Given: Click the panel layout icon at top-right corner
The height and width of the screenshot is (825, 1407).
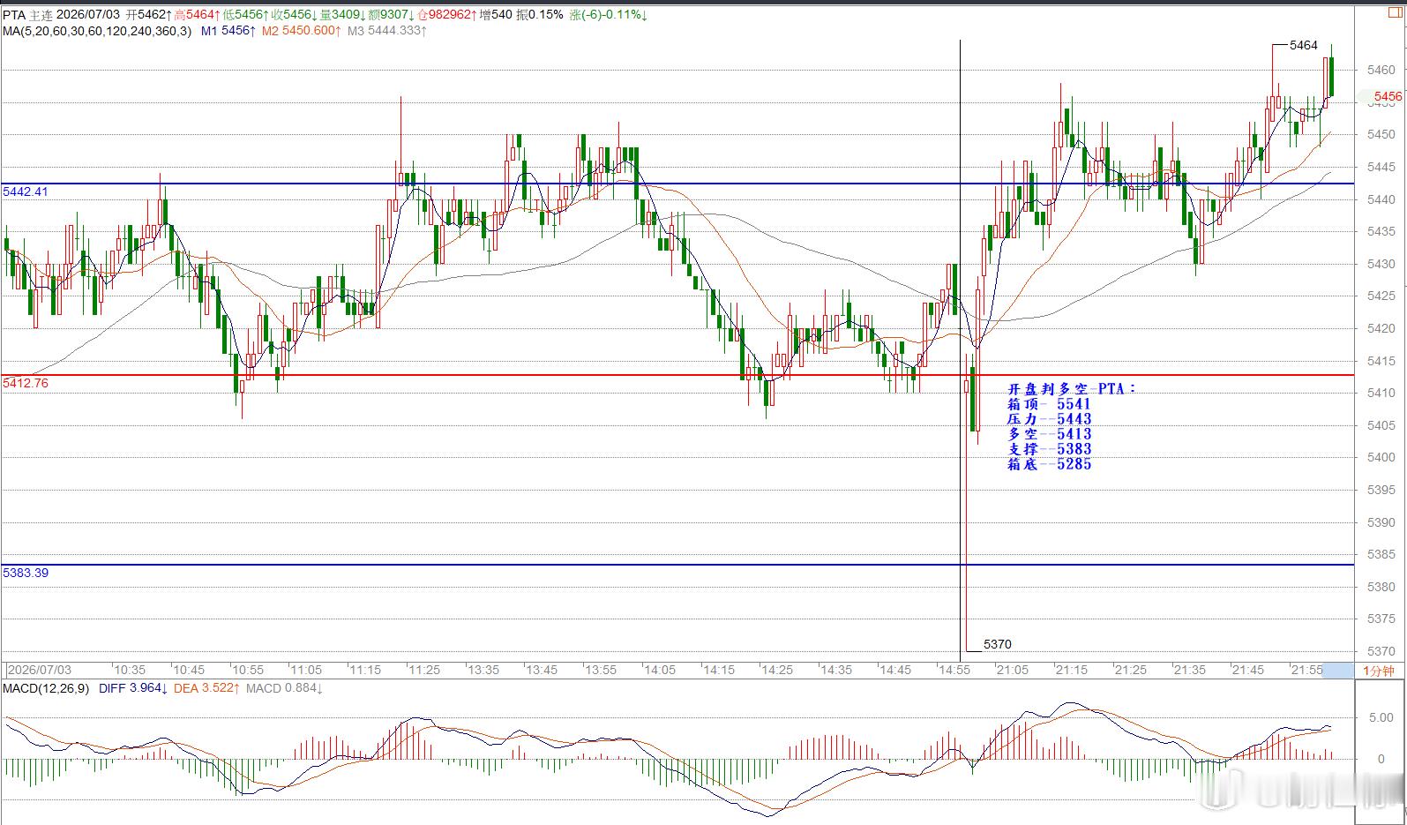Looking at the screenshot, I should tap(1394, 14).
